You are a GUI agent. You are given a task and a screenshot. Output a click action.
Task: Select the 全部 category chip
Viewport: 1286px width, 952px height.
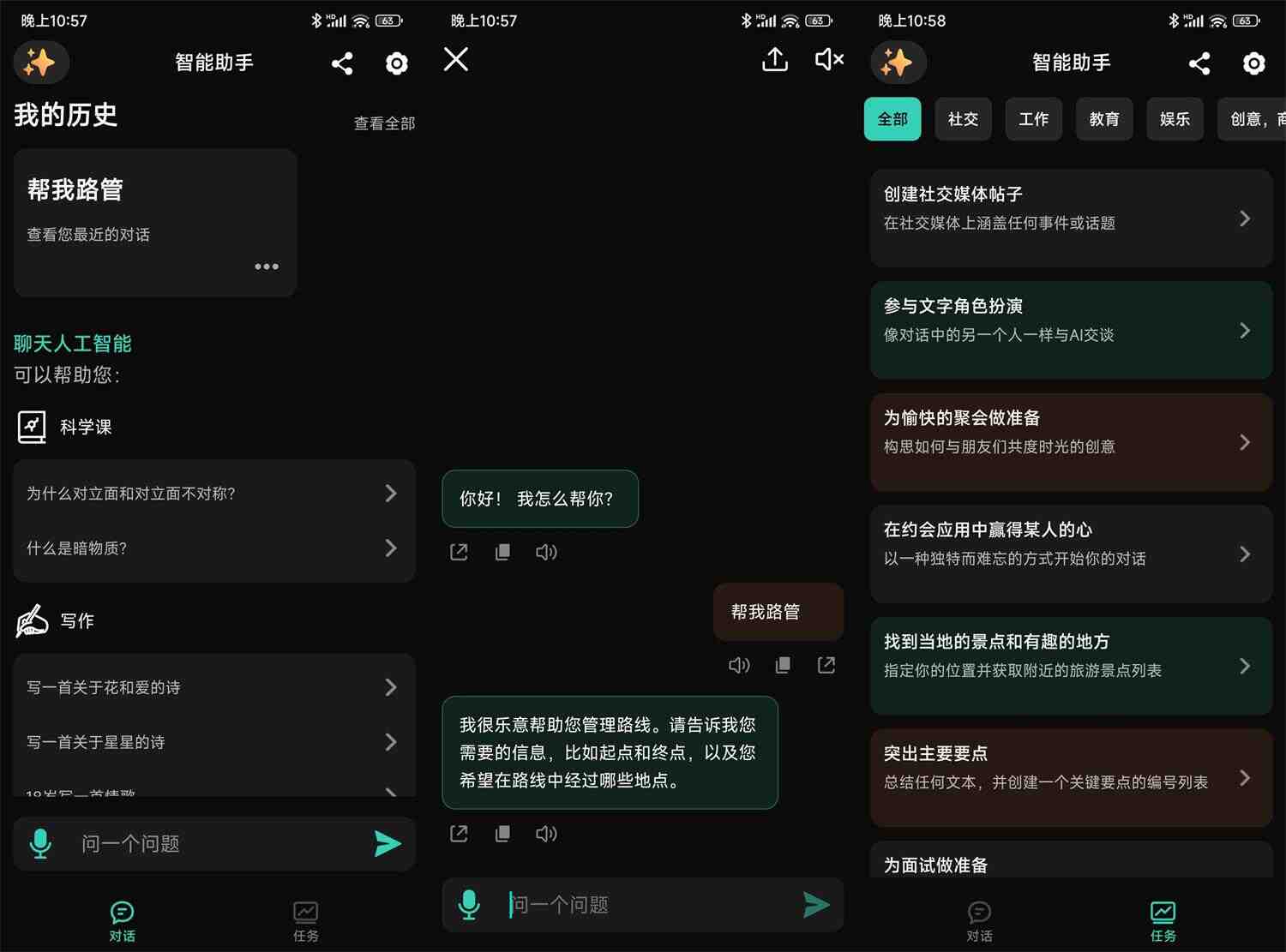tap(892, 119)
